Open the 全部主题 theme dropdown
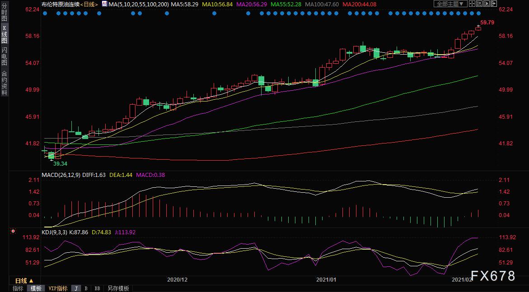The height and width of the screenshot is (292, 529). [451, 4]
